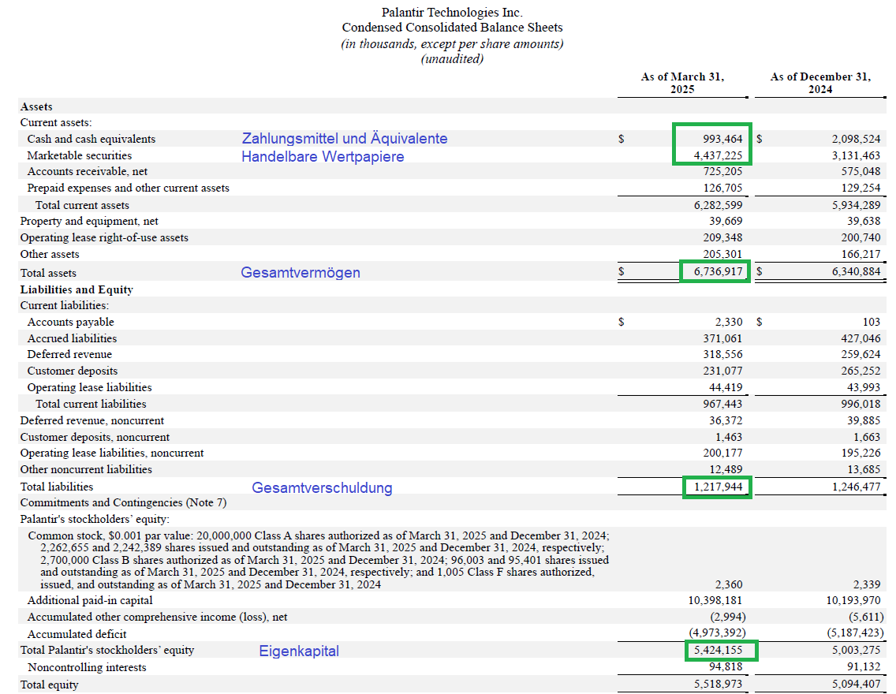896x694 pixels.
Task: Click the value 12,489
Action: point(726,469)
